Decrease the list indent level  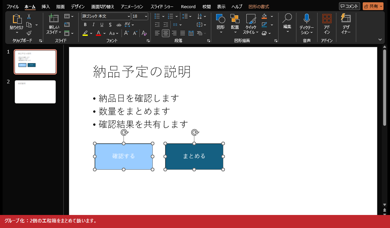point(157,24)
